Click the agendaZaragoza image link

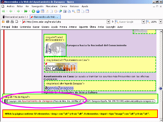[59, 88]
